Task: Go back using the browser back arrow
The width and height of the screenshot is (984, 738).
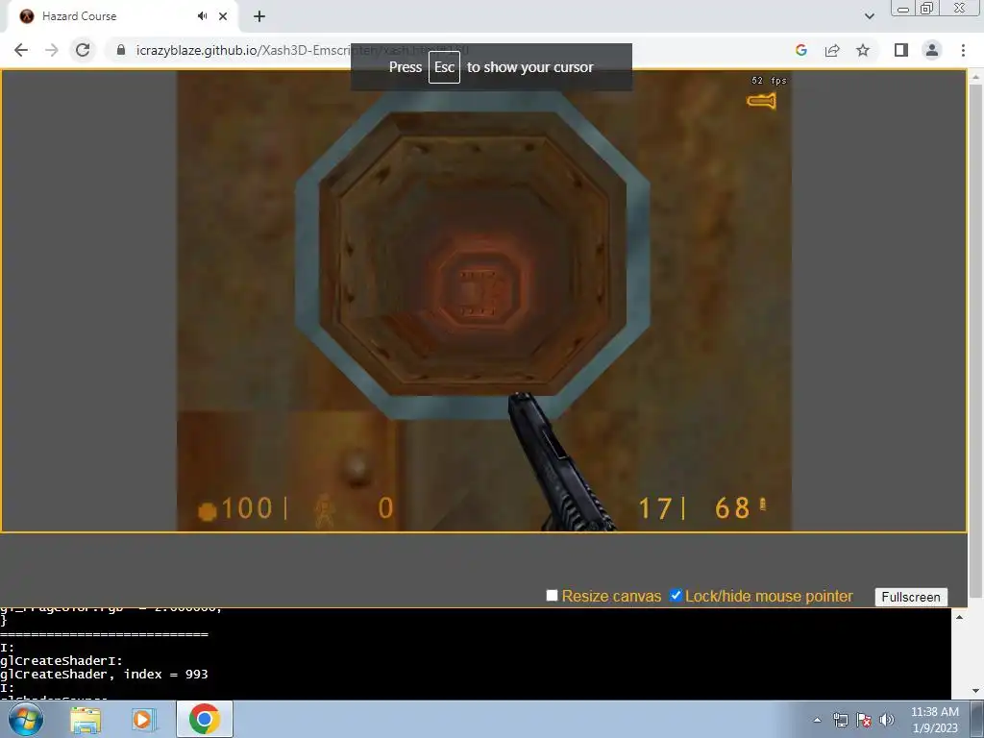Action: coord(21,50)
